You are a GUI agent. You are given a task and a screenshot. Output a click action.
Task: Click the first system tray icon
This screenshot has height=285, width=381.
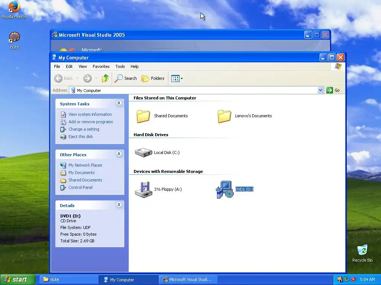tap(340, 279)
